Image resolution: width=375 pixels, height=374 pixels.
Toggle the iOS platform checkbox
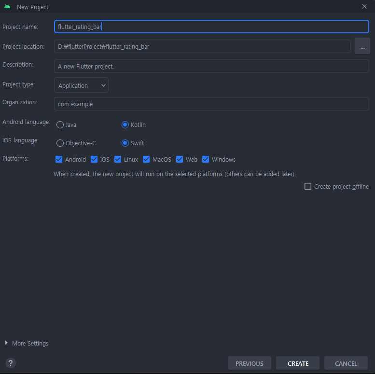pos(94,159)
